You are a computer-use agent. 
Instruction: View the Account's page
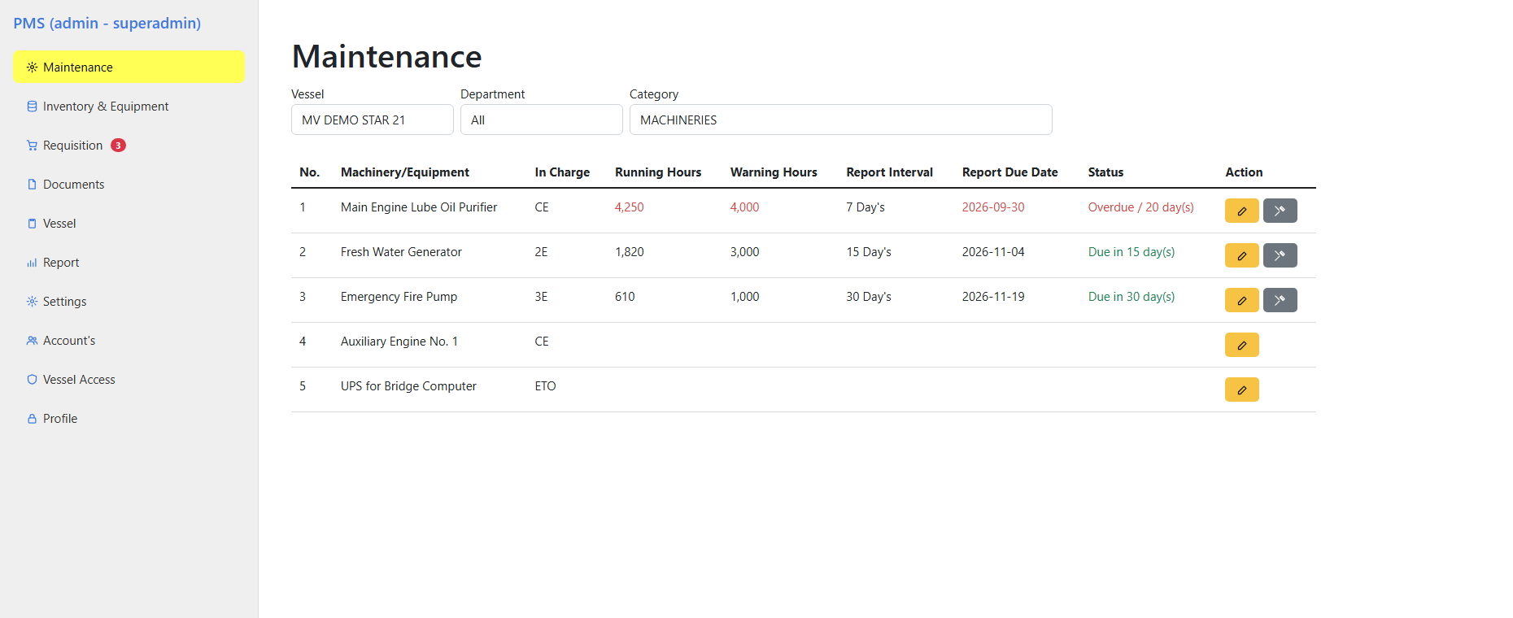pyautogui.click(x=129, y=340)
